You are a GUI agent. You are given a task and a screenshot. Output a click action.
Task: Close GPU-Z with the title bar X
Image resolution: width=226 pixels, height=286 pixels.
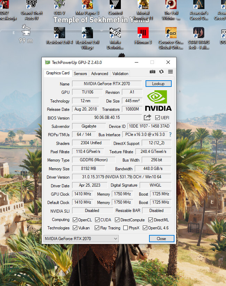[168, 63]
